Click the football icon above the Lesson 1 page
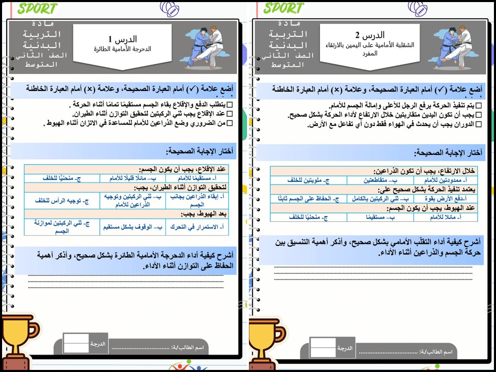The image size is (496, 372). (169, 9)
